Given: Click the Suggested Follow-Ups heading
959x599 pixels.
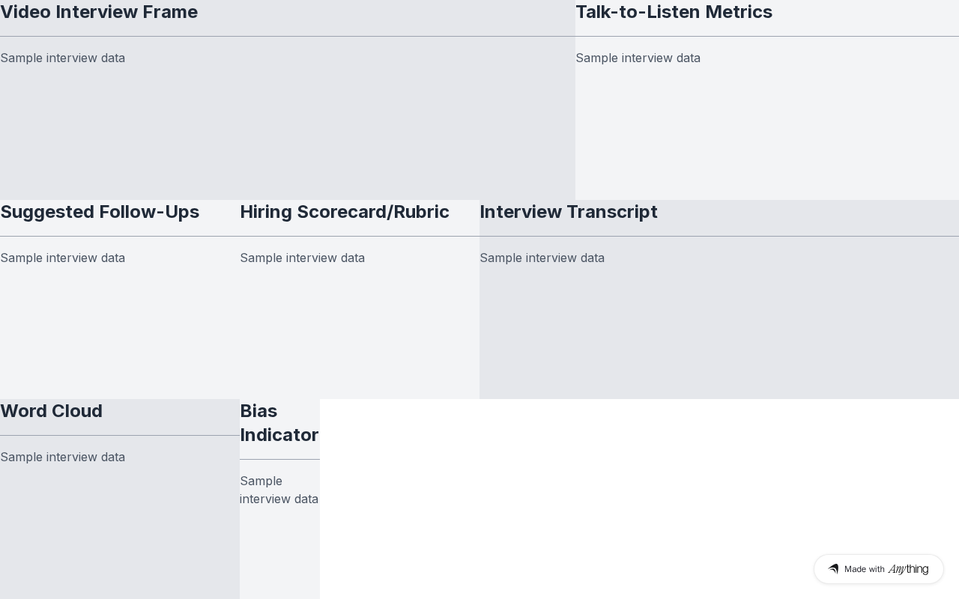Looking at the screenshot, I should 100,212.
